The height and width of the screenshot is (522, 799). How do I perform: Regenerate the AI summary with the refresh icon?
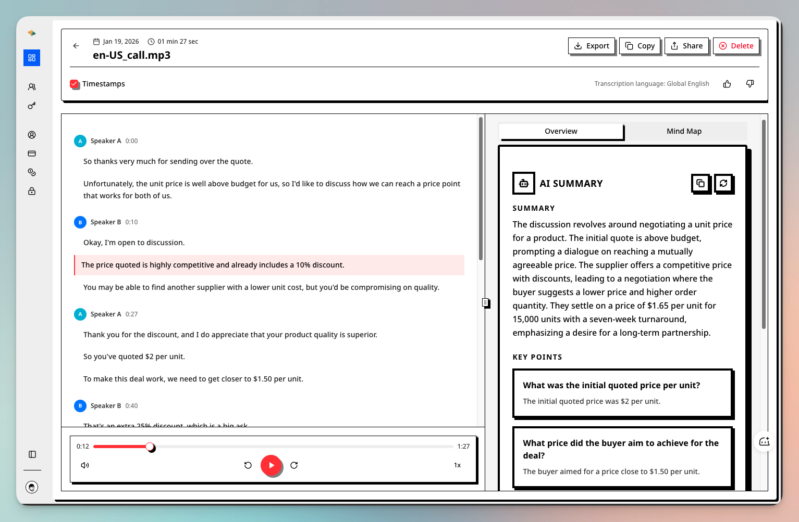(723, 183)
